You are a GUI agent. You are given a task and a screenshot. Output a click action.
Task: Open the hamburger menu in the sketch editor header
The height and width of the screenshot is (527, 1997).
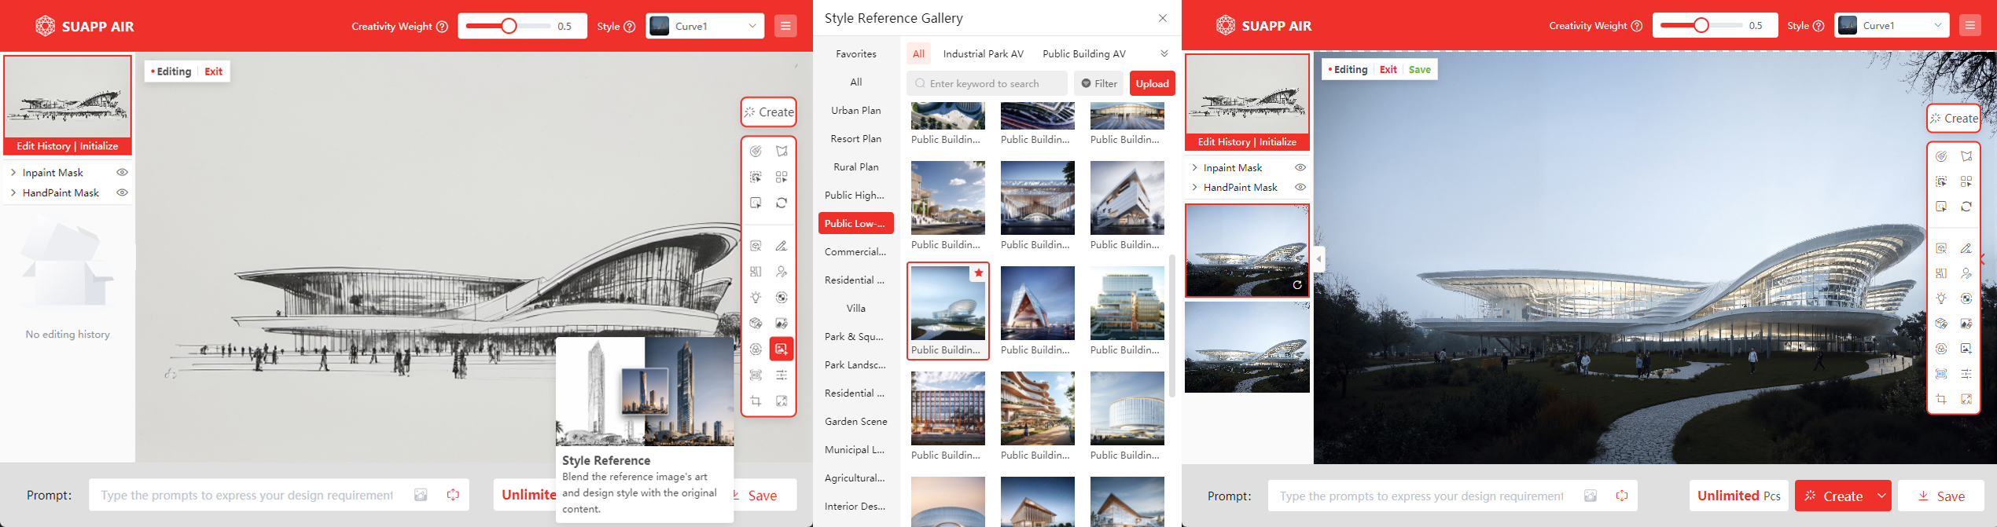[785, 26]
